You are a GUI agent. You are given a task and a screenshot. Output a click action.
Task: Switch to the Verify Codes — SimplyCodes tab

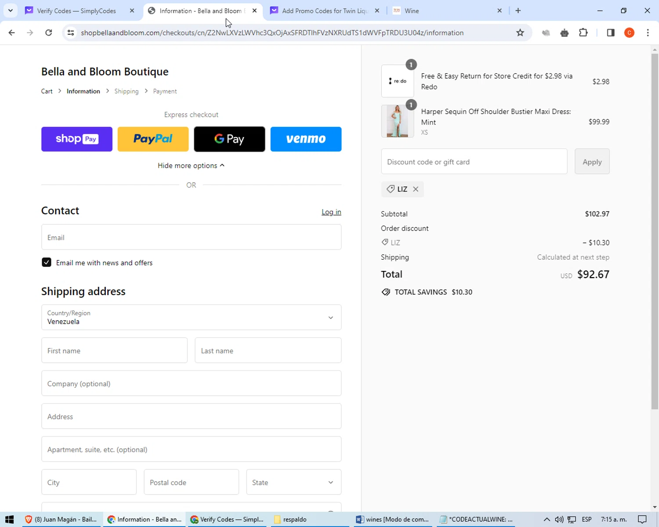(76, 11)
